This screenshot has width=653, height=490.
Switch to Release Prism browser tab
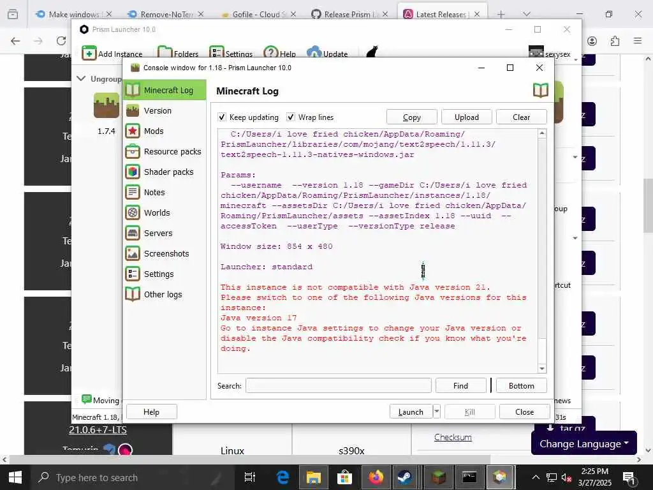click(x=350, y=14)
